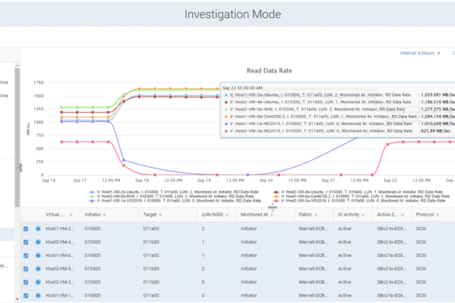Click the blue VM icon for Host1-VM-2
Screen dimensions: 455x303
click(38, 228)
